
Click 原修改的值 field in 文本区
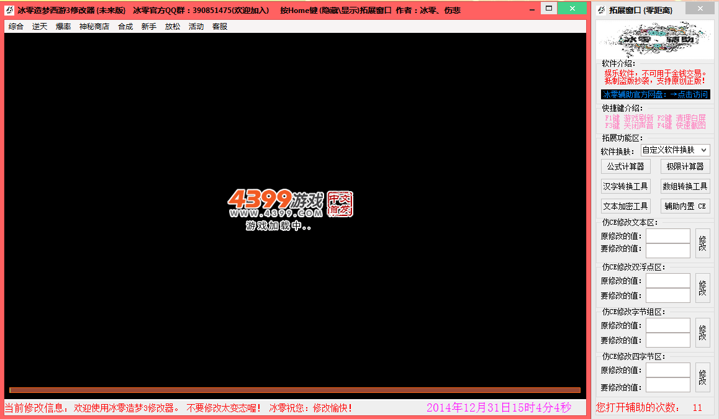668,236
